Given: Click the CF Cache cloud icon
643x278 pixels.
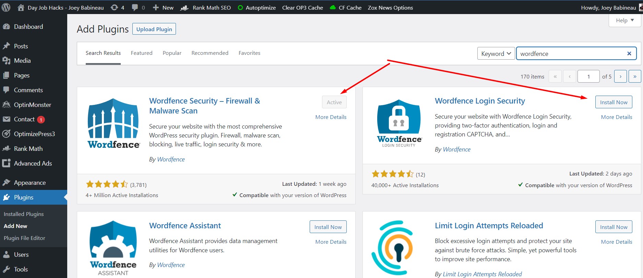Looking at the screenshot, I should click(x=333, y=7).
